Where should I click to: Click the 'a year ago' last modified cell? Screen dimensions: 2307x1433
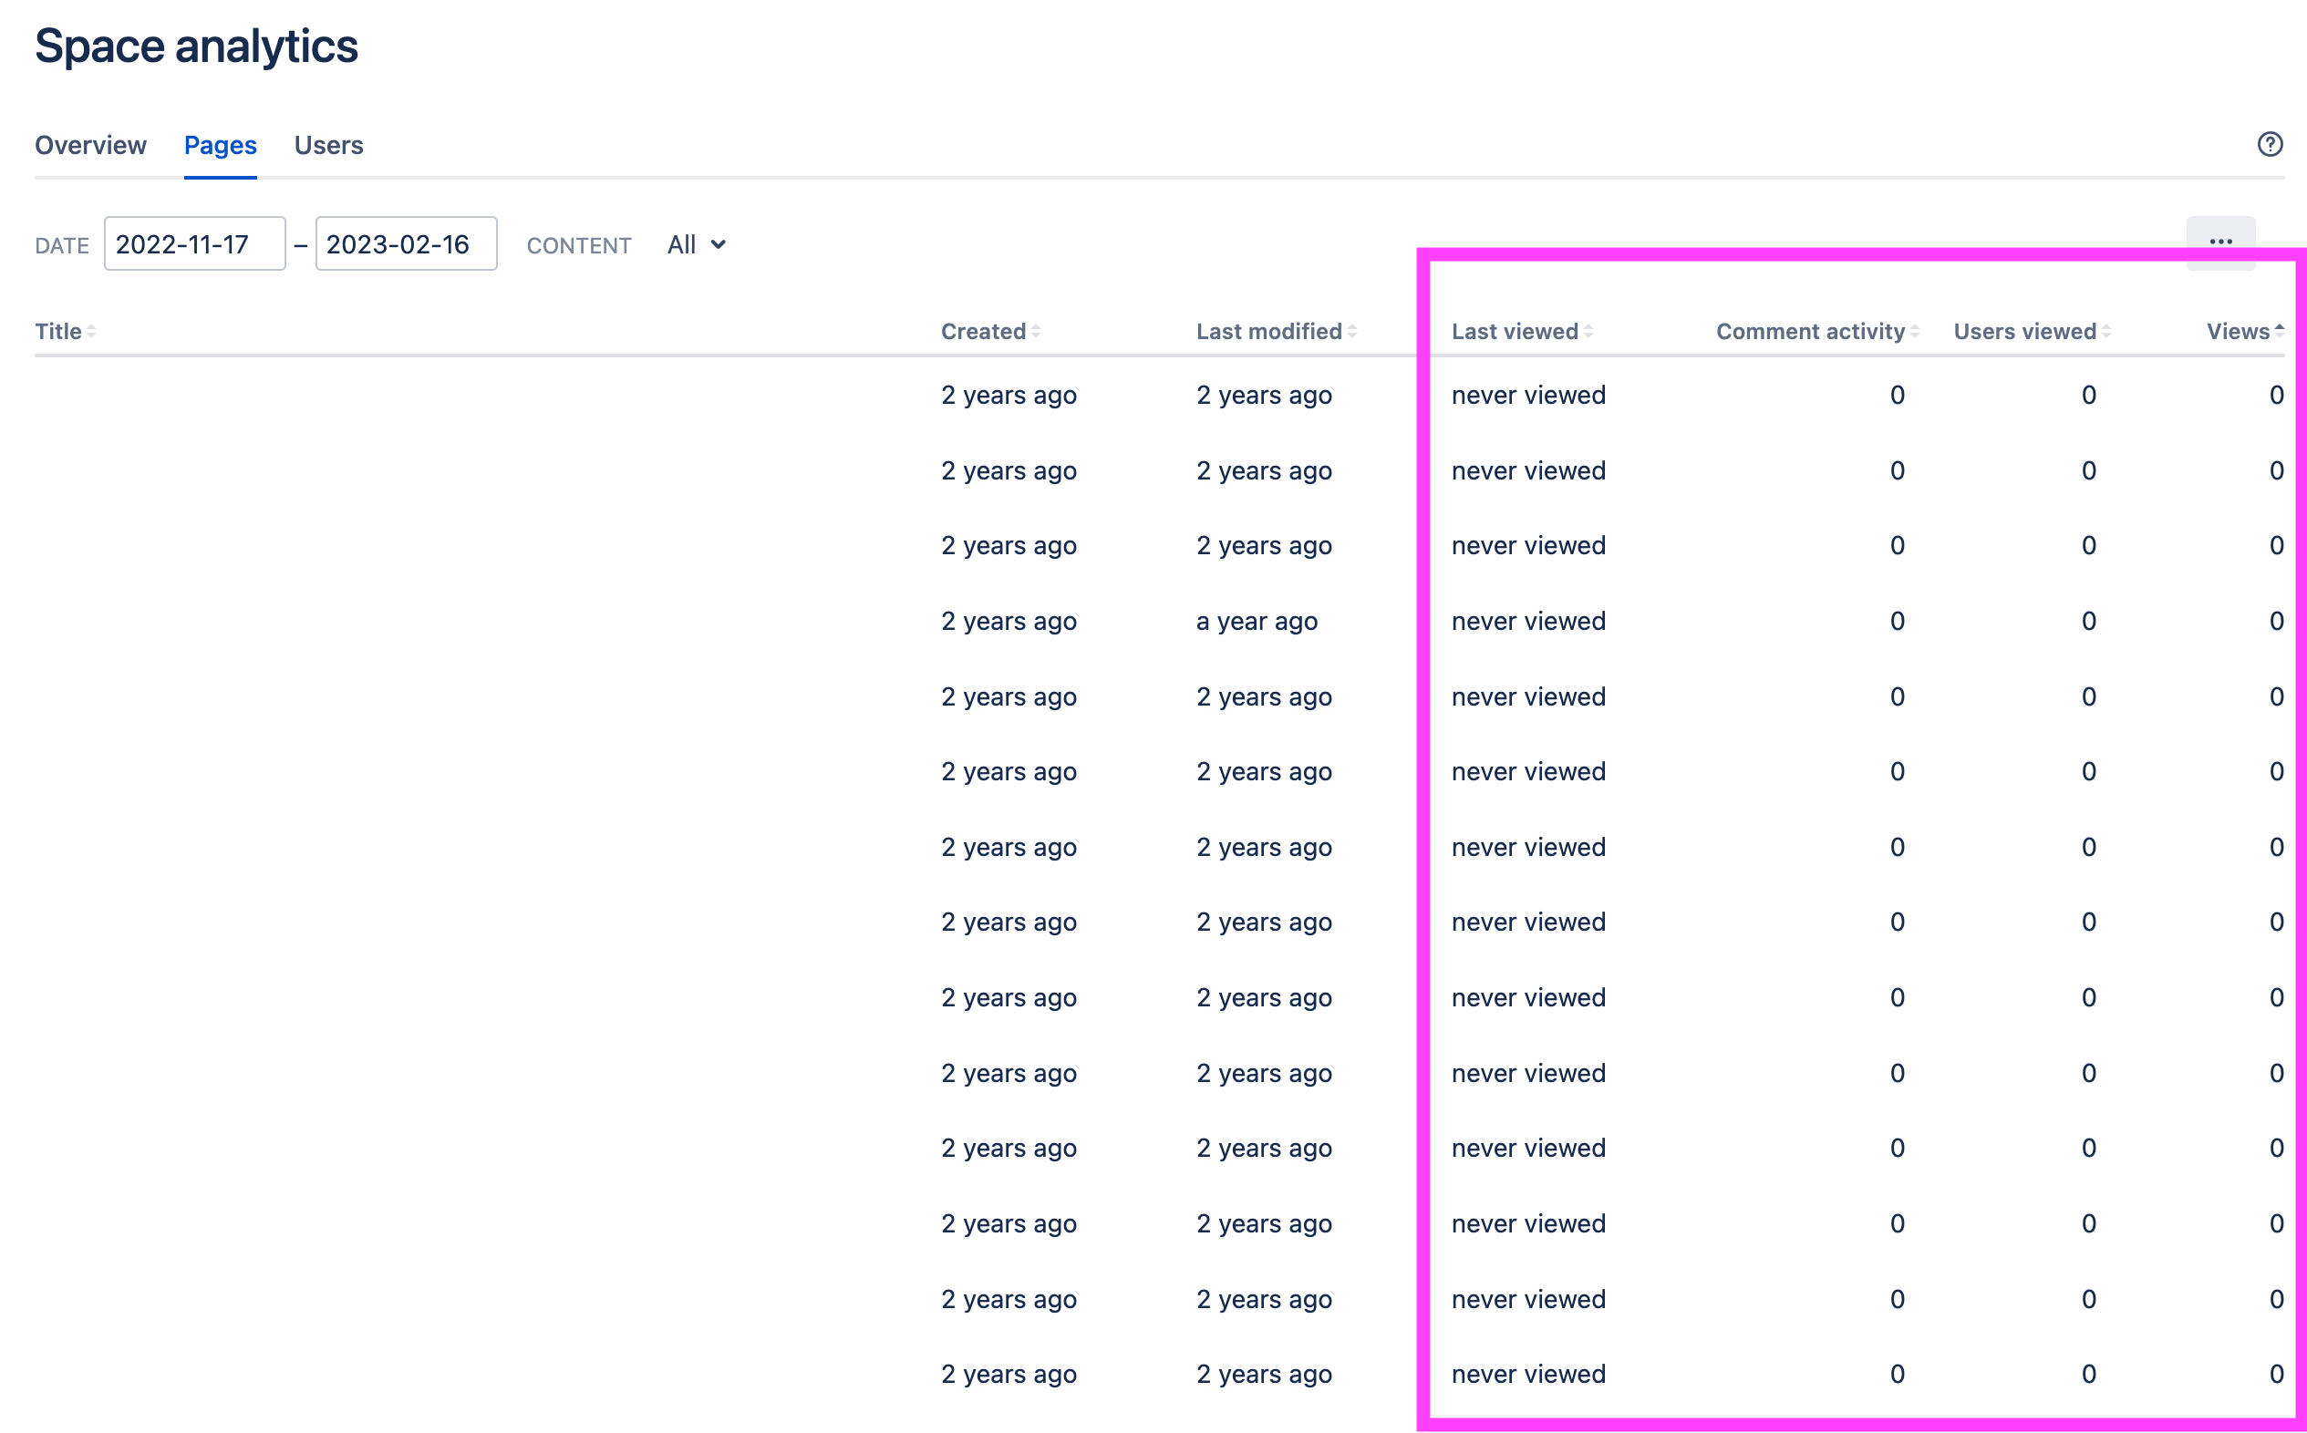click(1256, 622)
